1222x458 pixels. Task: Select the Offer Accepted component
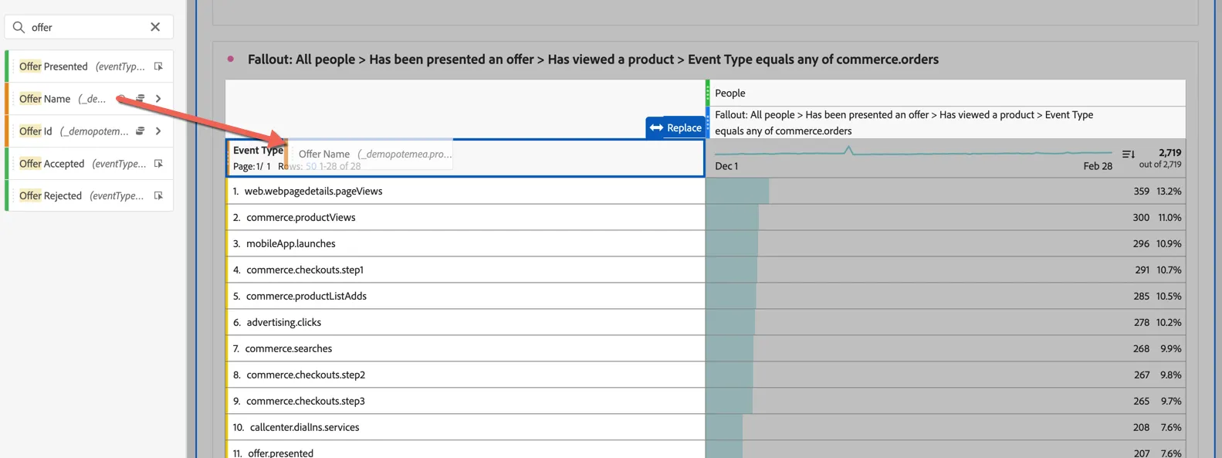pyautogui.click(x=89, y=164)
